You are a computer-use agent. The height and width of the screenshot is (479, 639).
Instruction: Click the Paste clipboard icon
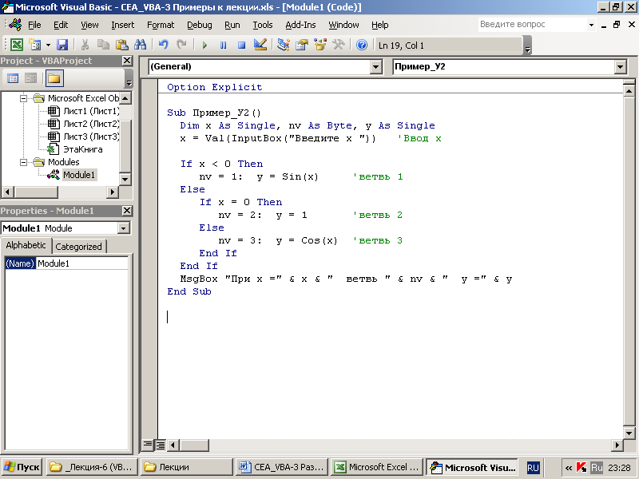(122, 45)
